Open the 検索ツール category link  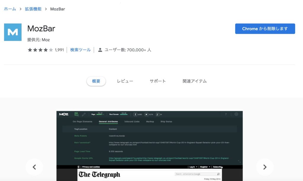click(80, 50)
